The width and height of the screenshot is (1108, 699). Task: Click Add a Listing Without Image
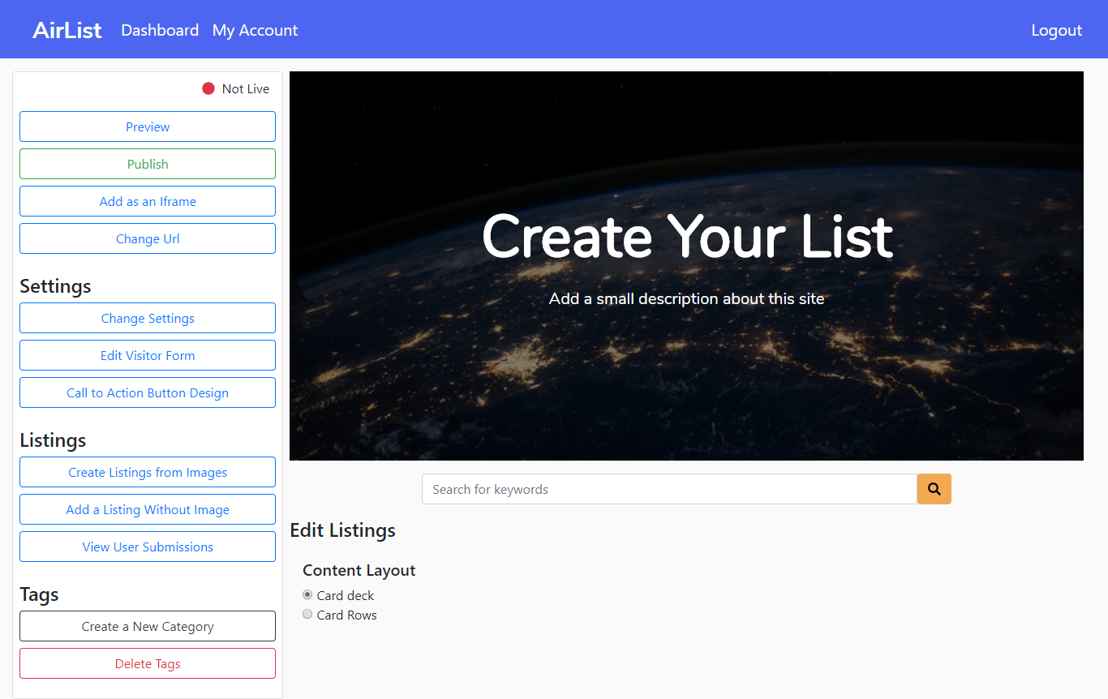pyautogui.click(x=147, y=509)
